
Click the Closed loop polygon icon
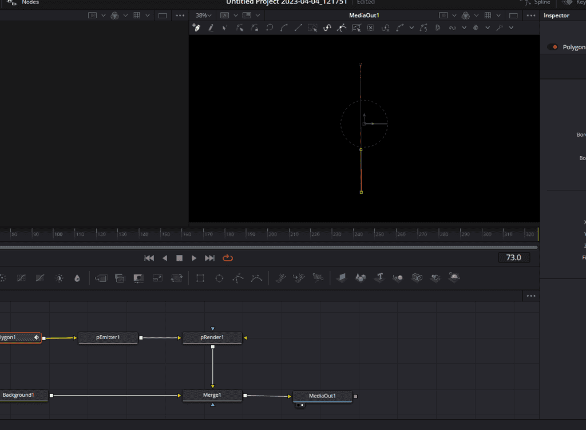(269, 27)
